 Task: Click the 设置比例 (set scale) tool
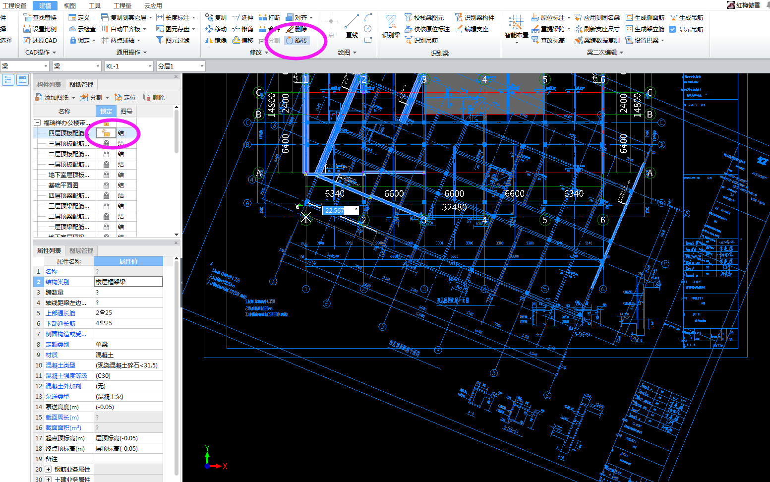pyautogui.click(x=40, y=29)
